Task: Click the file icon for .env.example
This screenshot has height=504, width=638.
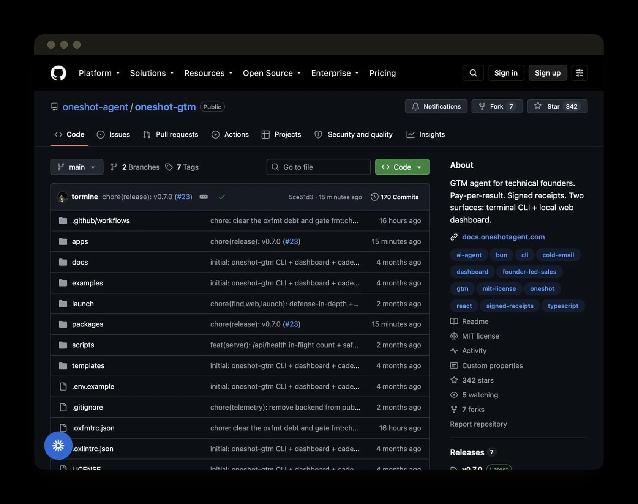Action: click(x=63, y=386)
